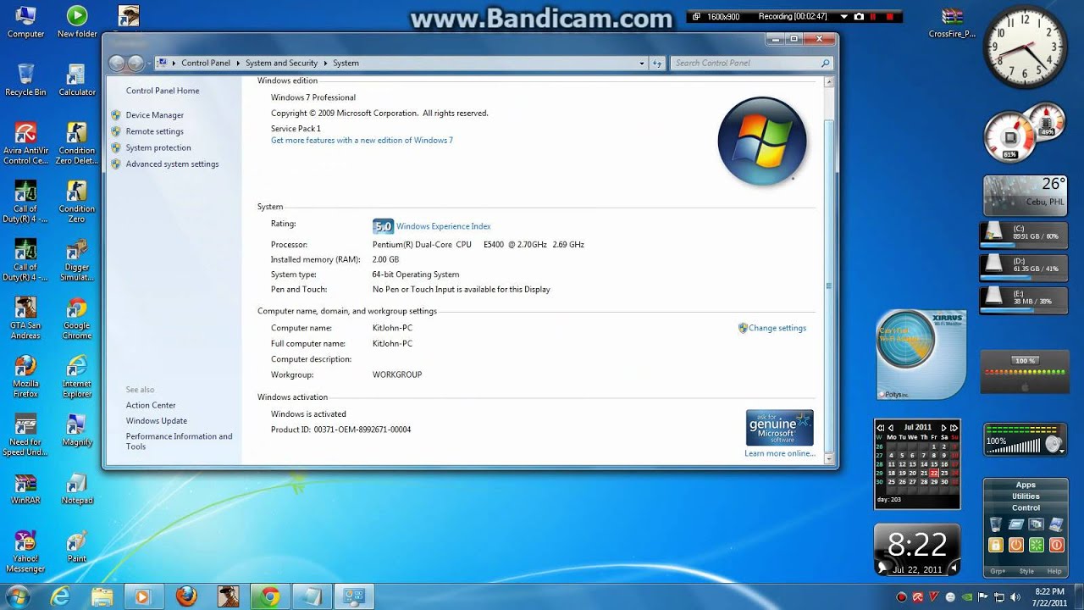Image resolution: width=1084 pixels, height=610 pixels.
Task: Open Windows Explorer from the taskbar
Action: pos(102,596)
